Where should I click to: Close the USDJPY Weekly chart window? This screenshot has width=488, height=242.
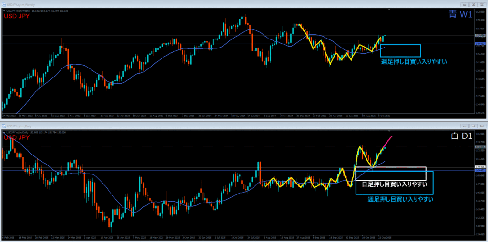coord(481,5)
